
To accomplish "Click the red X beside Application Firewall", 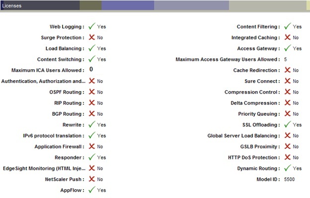I will pyautogui.click(x=91, y=147).
